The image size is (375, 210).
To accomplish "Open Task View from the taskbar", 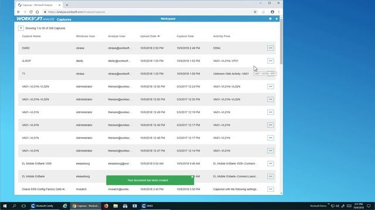I will pyautogui.click(x=23, y=206).
